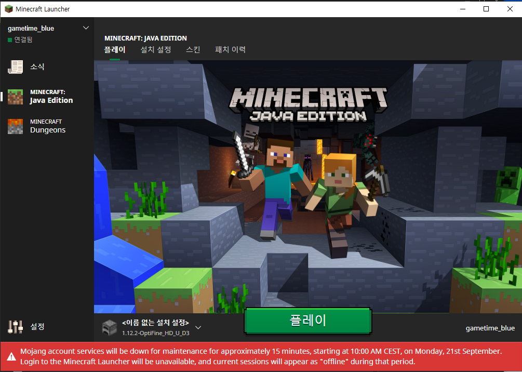Open the 설정 sliders icon
Viewport: 522px width, 372px height.
tap(15, 327)
